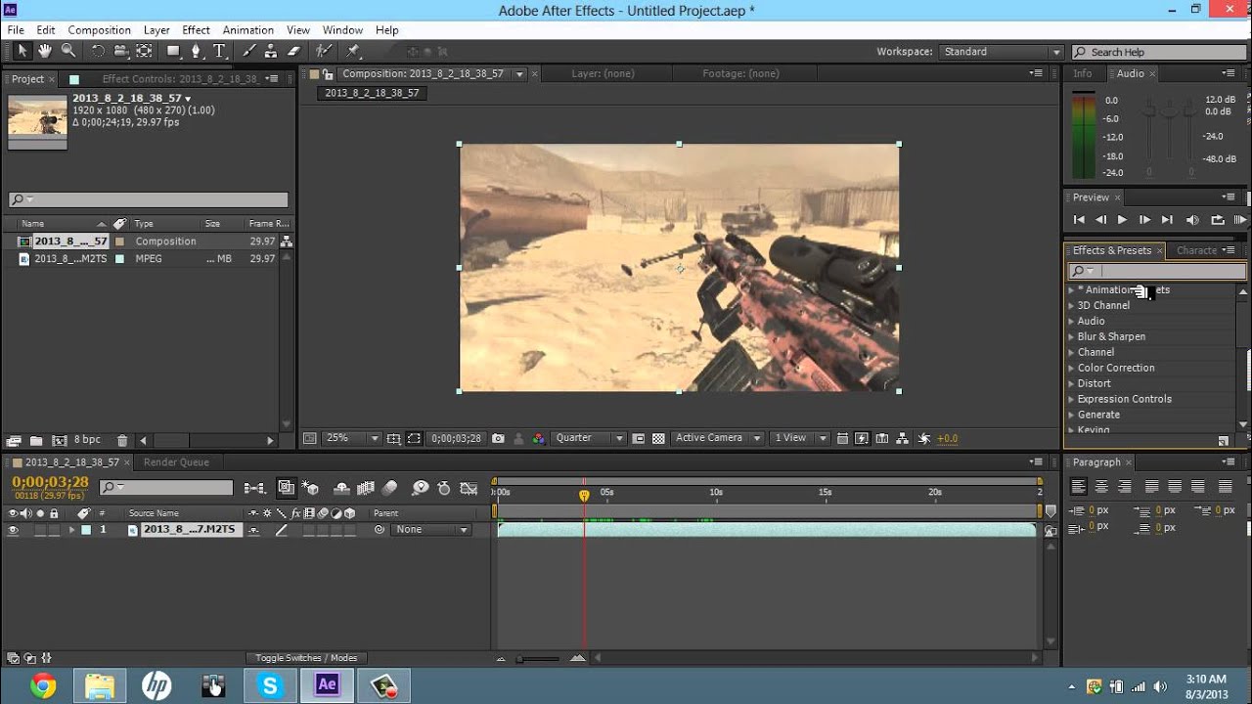Open the Animation menu
The width and height of the screenshot is (1252, 704).
pos(247,30)
